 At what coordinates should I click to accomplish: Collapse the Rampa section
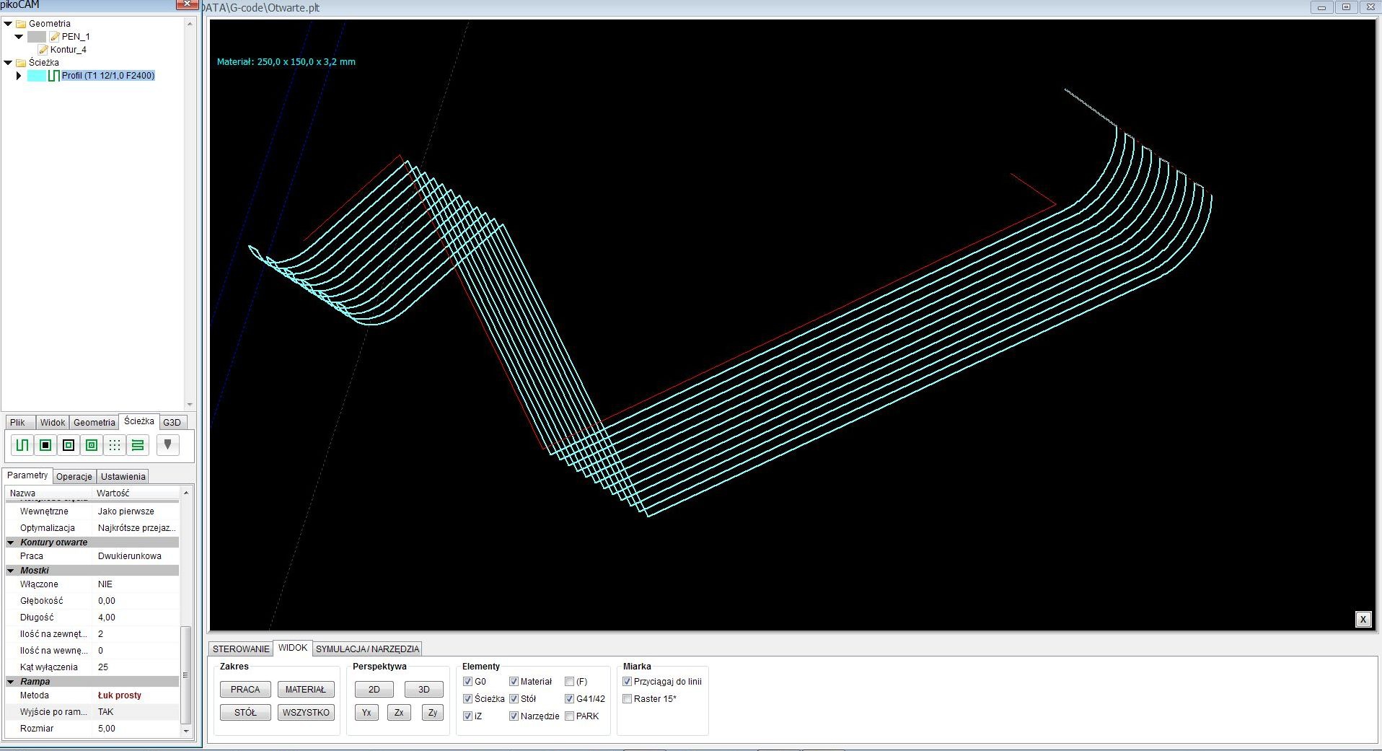click(11, 682)
